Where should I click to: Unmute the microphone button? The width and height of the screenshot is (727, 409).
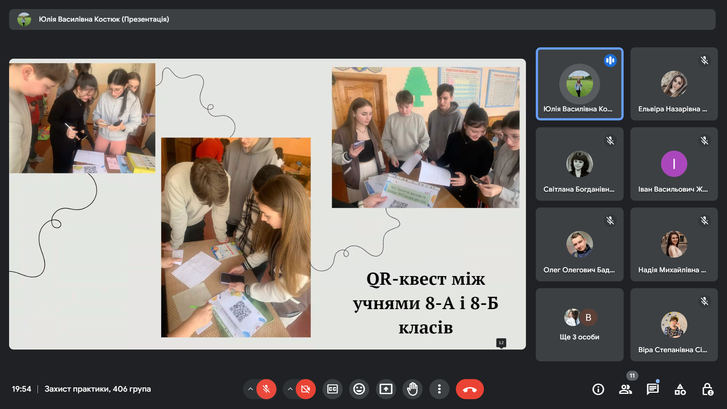tap(266, 389)
